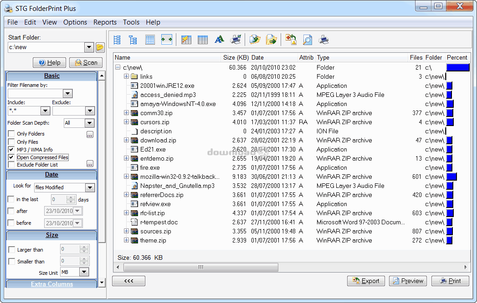This screenshot has width=477, height=303.
Task: Open the File menu
Action: [12, 22]
